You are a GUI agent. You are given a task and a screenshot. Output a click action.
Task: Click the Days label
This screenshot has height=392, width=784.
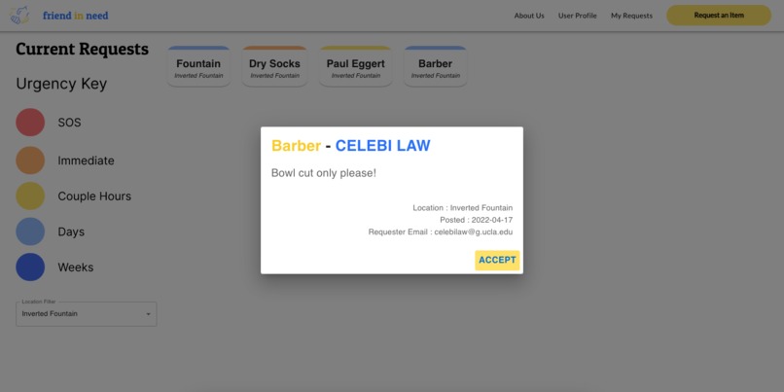71,232
